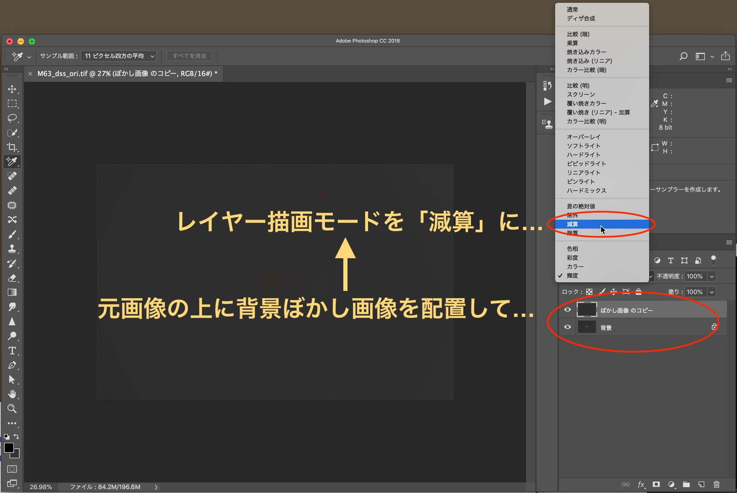The width and height of the screenshot is (737, 493).
Task: Choose オーバーレイ blend mode
Action: (x=602, y=137)
